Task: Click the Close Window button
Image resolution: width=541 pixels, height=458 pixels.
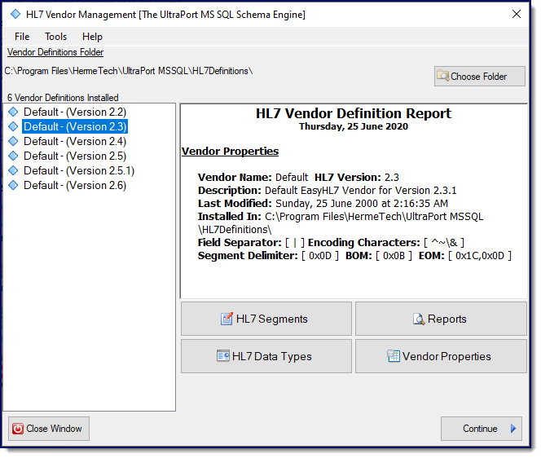Action: [49, 429]
